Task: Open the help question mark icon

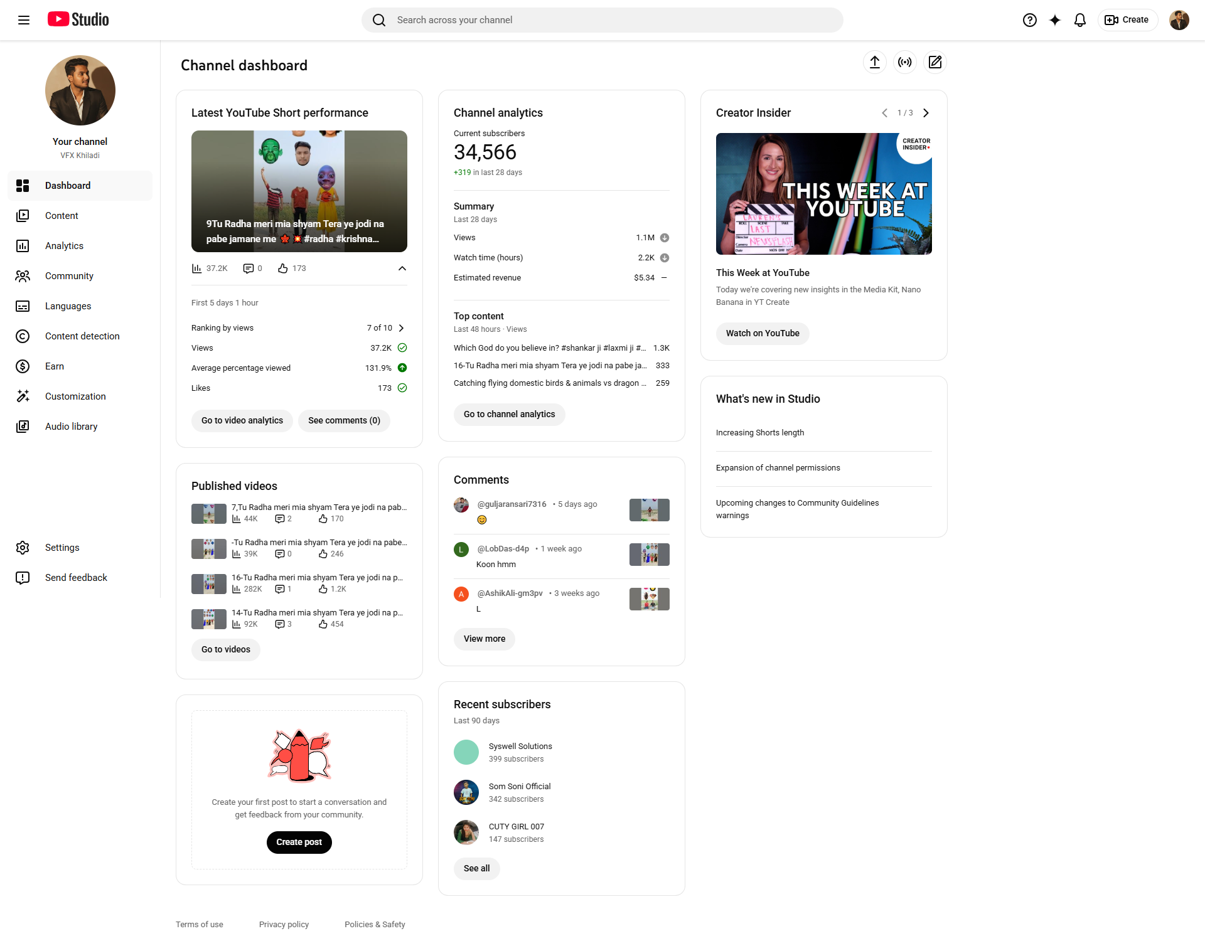Action: (1029, 20)
